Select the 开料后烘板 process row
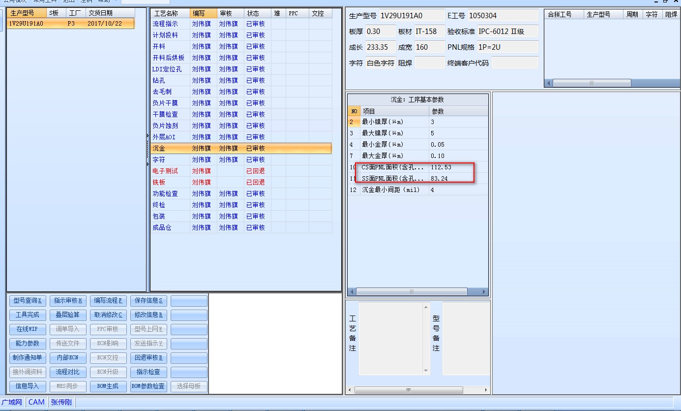Image resolution: width=681 pixels, height=411 pixels. coord(241,58)
